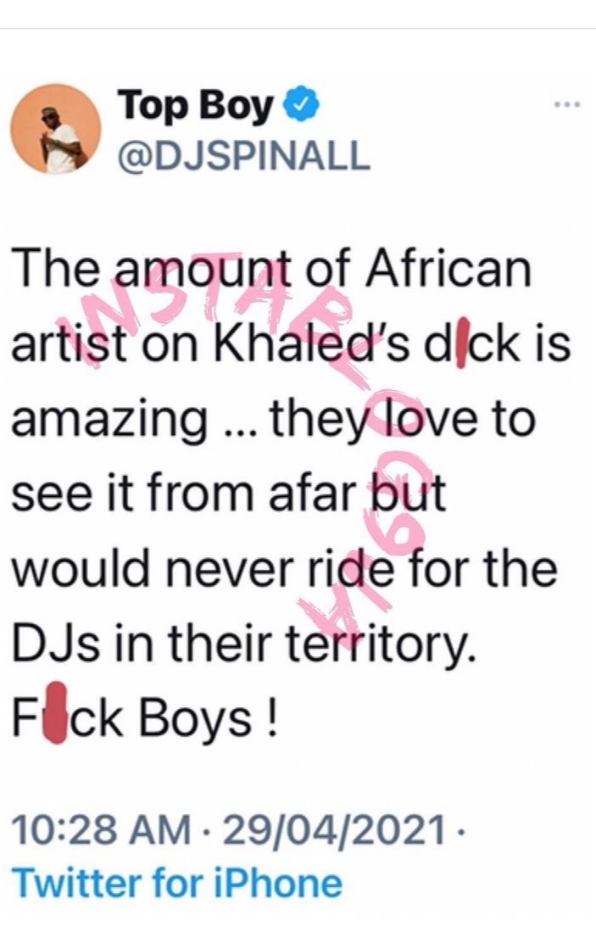Open the @DJSPINALL handle link
This screenshot has width=596, height=932.
pyautogui.click(x=243, y=153)
